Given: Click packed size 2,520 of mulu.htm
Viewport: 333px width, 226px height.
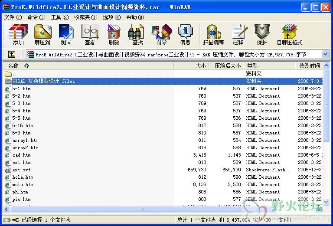Looking at the screenshot, I should pos(234,185).
